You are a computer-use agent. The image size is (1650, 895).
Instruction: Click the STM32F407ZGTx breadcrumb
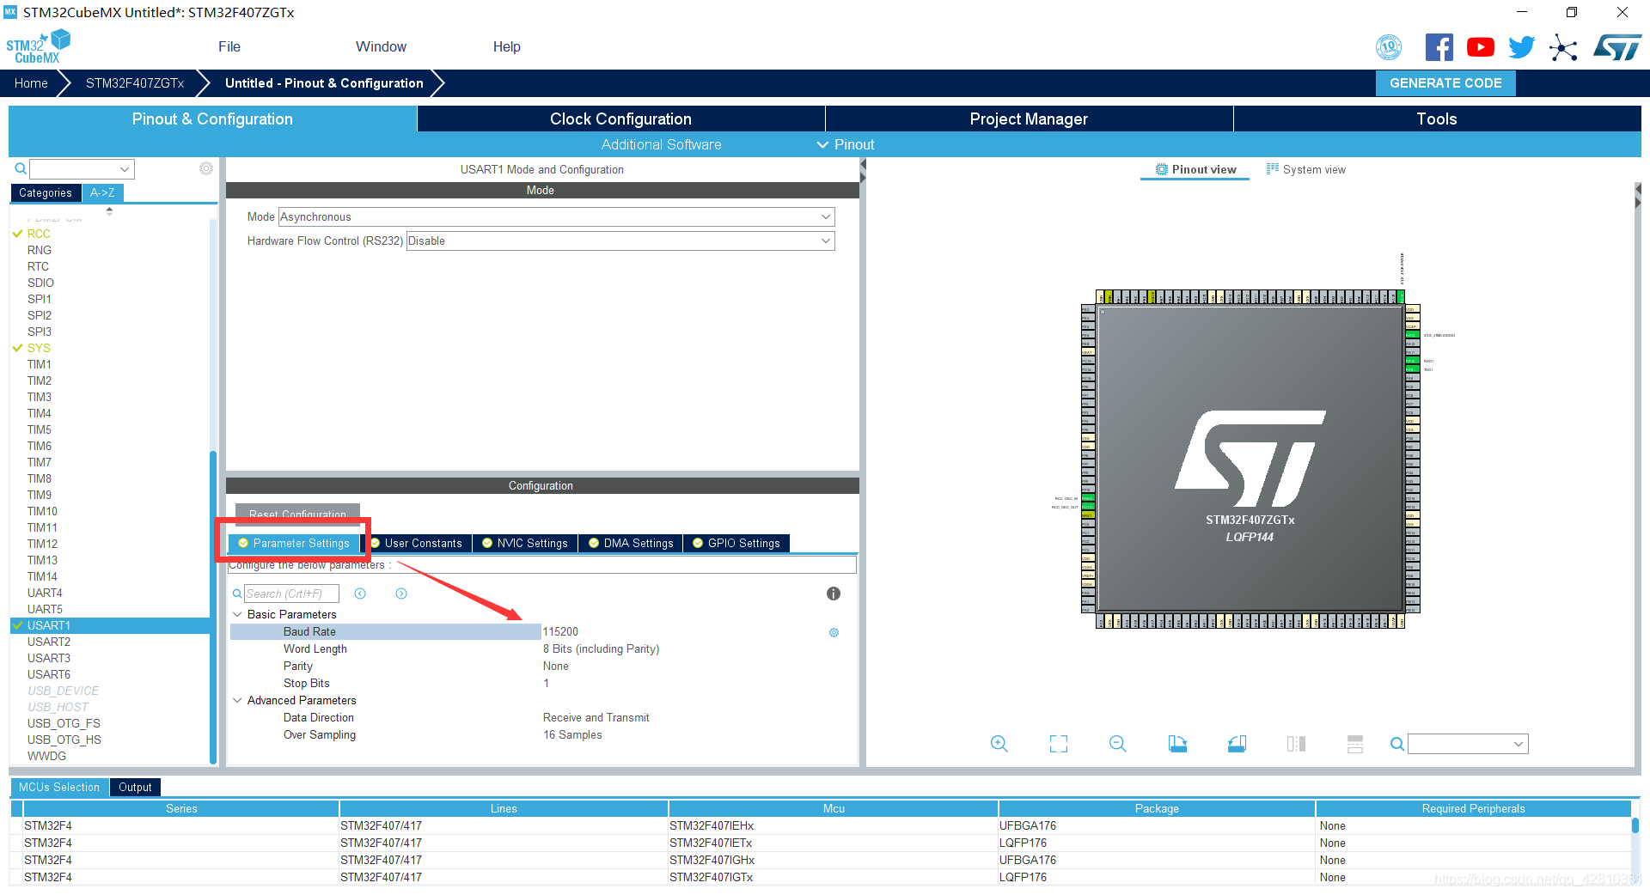(x=135, y=83)
